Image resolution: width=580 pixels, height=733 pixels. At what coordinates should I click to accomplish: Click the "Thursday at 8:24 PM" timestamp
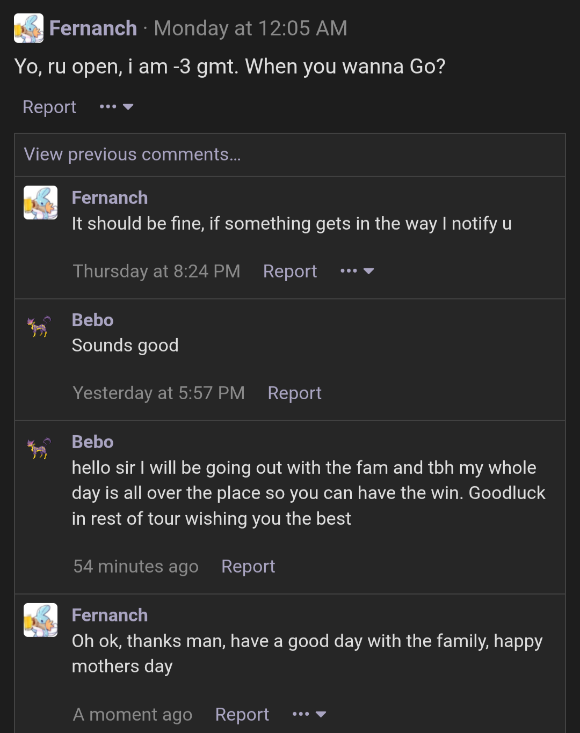[x=156, y=271]
